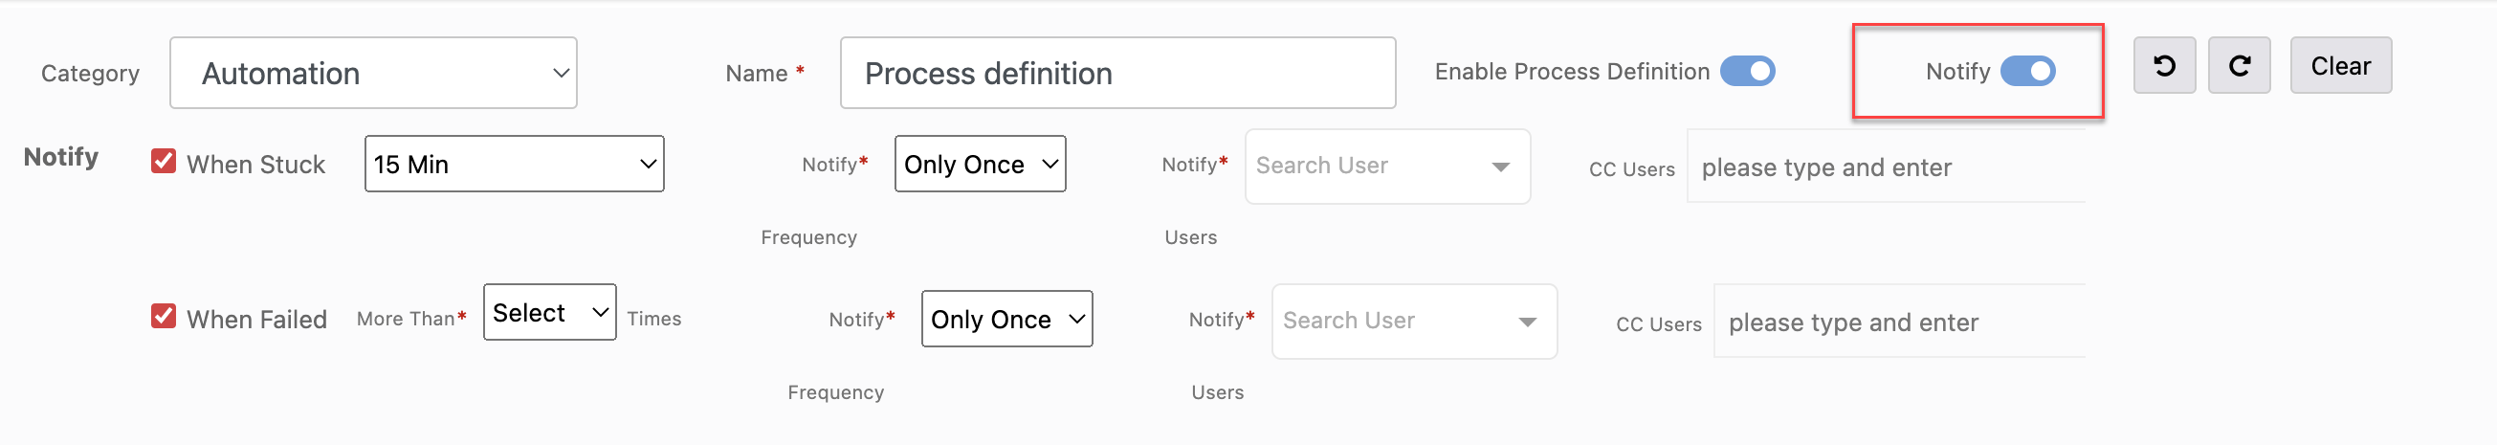
Task: Open the More Than Select dropdown
Action: [x=549, y=312]
